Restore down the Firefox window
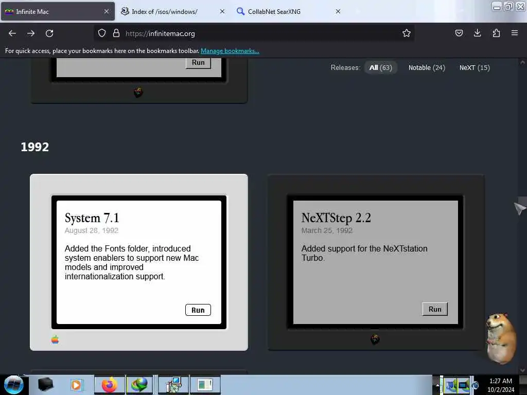 508,6
